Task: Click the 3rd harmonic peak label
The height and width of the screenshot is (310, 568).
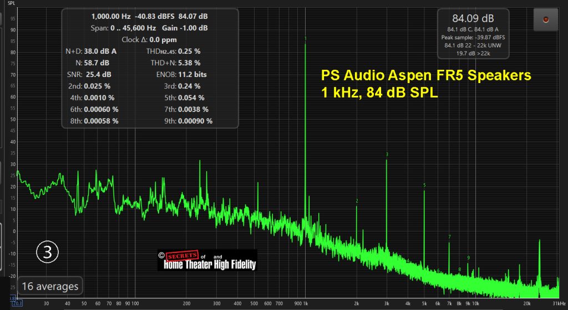Action: [387, 154]
